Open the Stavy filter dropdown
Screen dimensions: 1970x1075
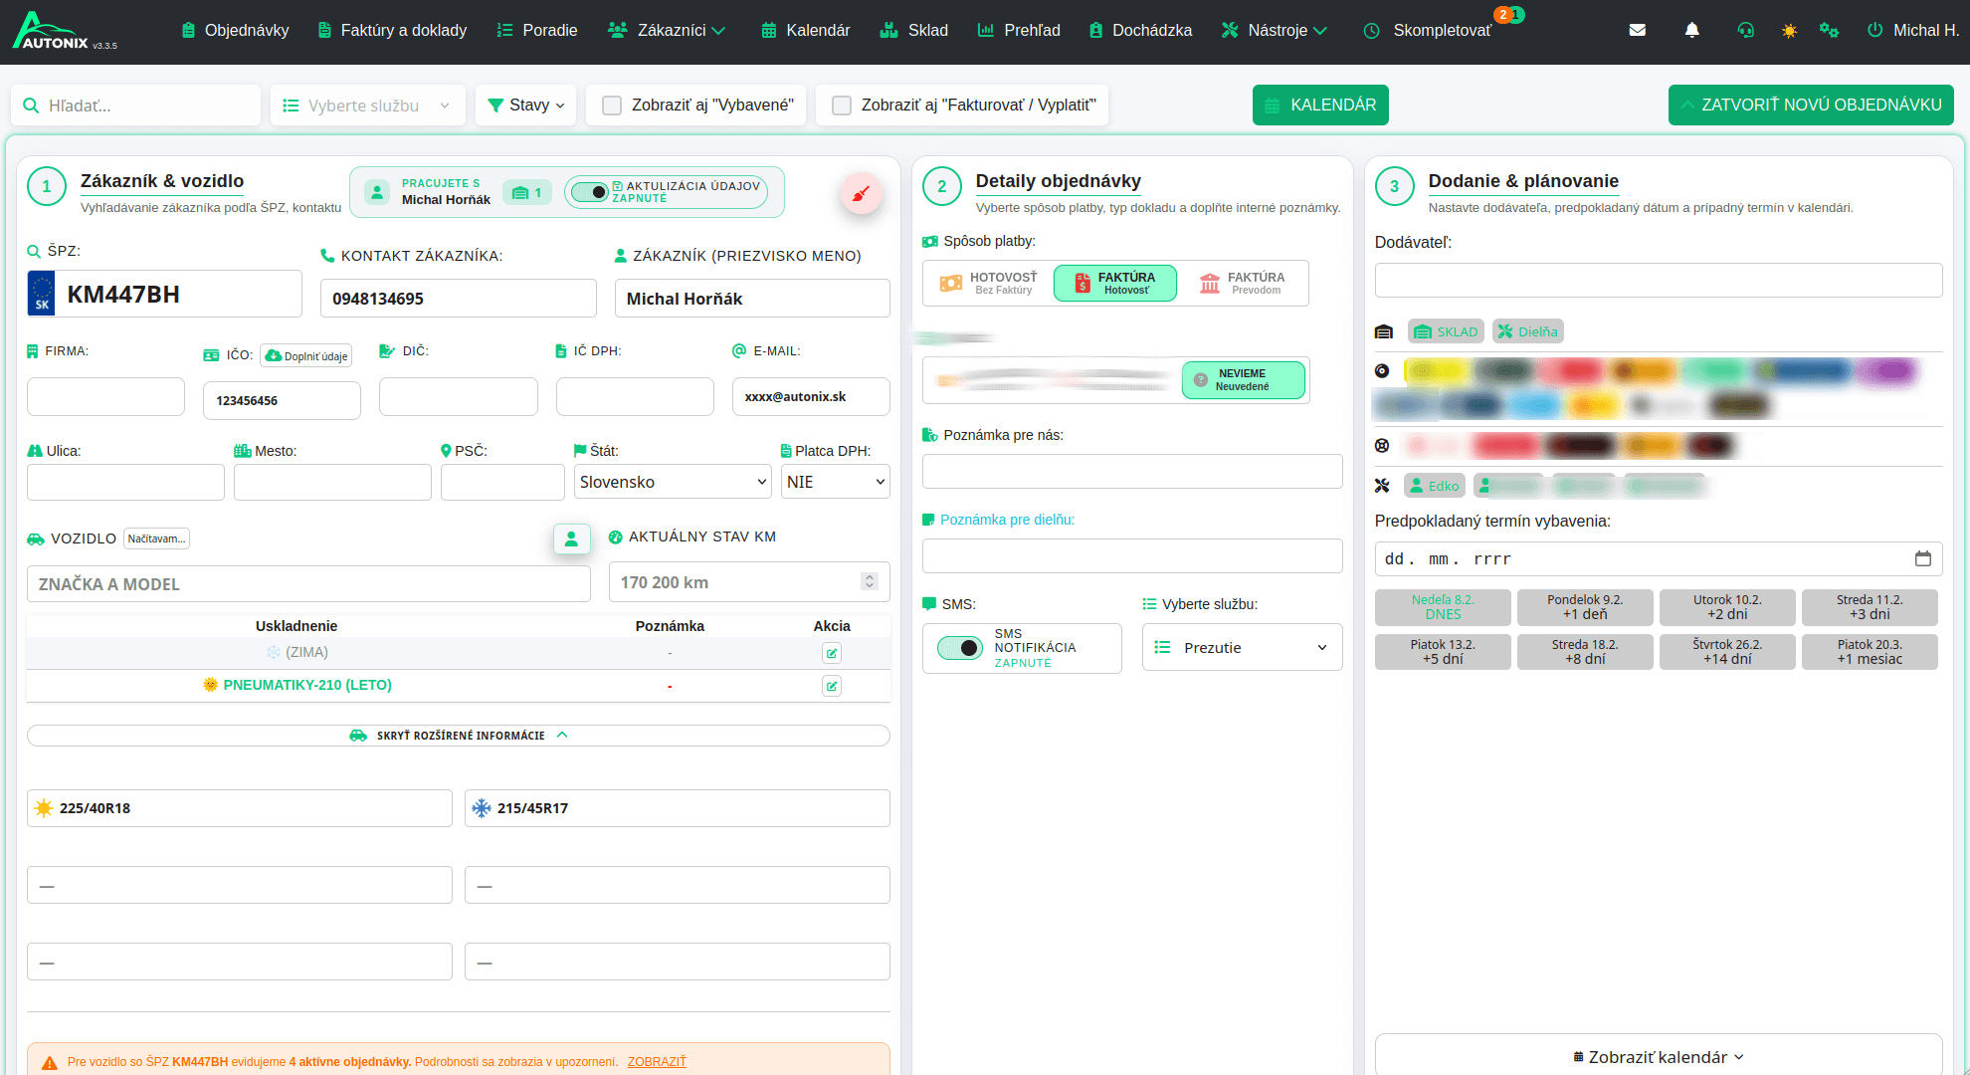[526, 106]
